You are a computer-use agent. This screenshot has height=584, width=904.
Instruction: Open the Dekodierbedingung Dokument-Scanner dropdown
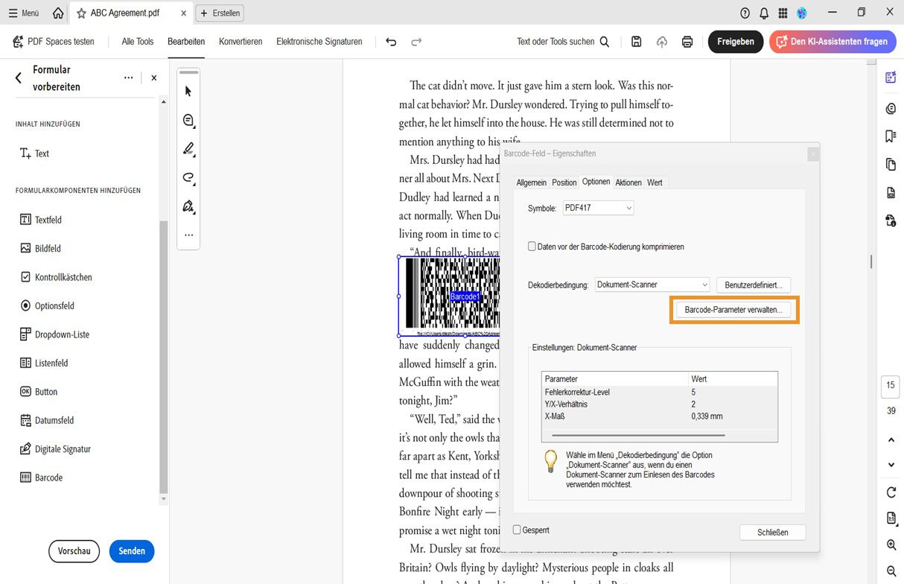[x=652, y=285]
